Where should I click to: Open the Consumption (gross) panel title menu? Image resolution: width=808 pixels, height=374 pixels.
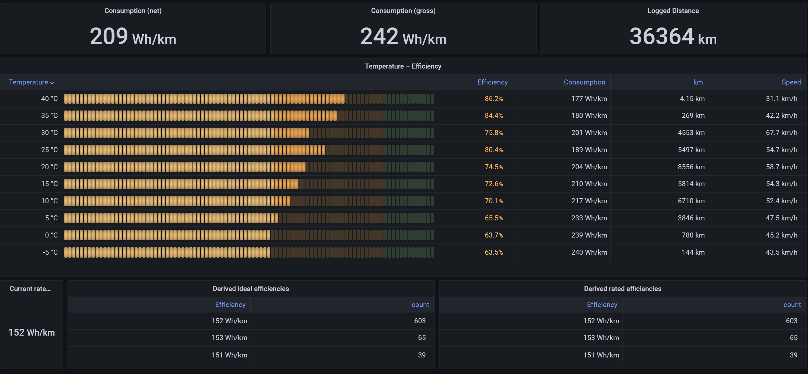click(403, 11)
